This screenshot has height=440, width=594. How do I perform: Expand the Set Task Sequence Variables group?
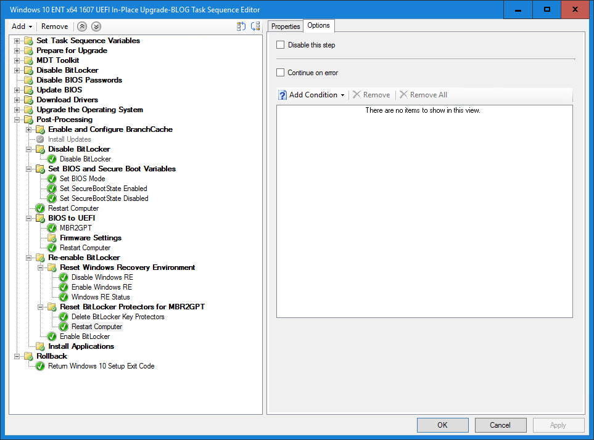(x=17, y=41)
